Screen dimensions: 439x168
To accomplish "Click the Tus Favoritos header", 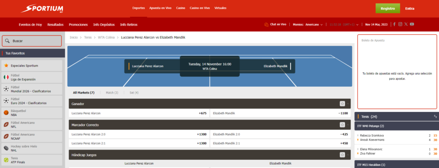I will click(x=33, y=53).
